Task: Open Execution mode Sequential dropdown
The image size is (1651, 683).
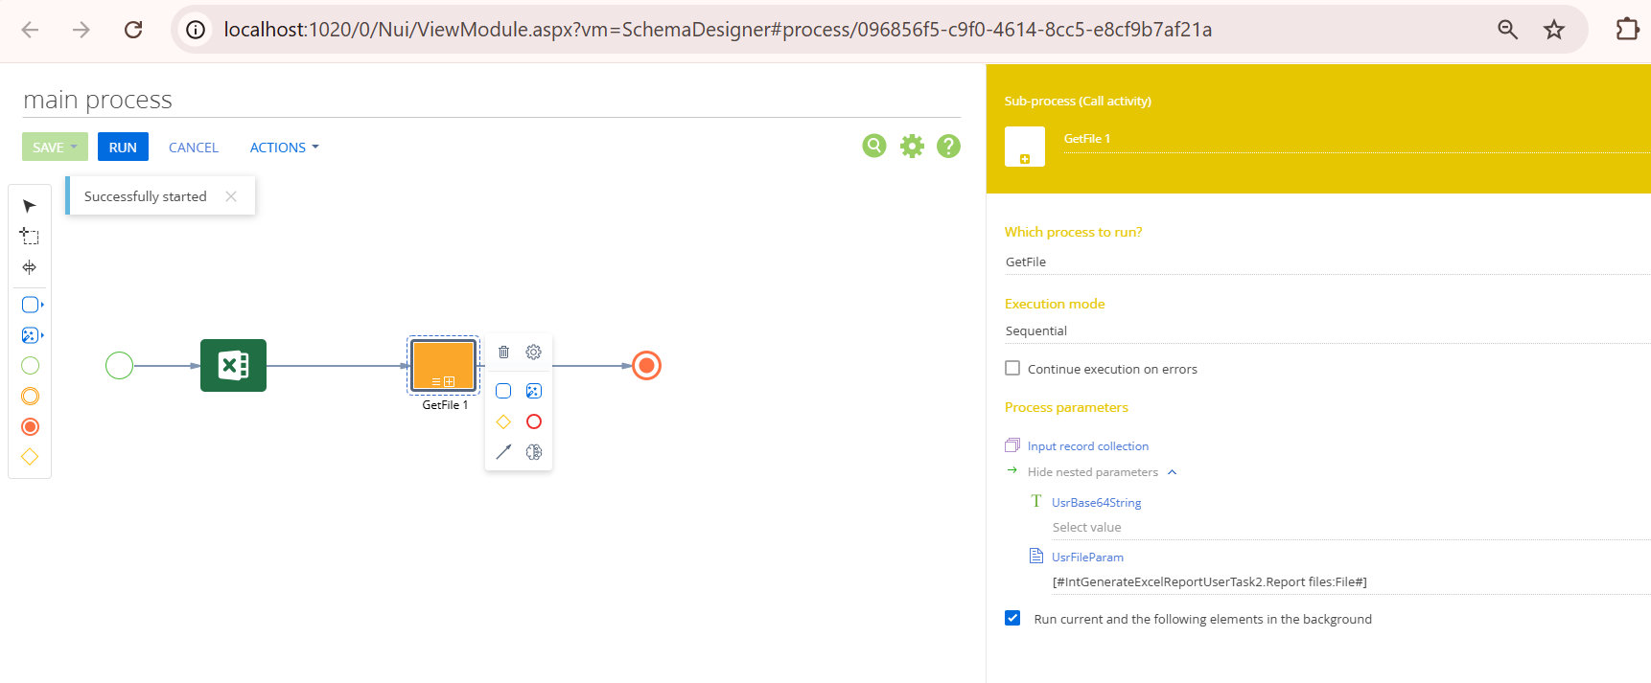Action: [x=1327, y=330]
